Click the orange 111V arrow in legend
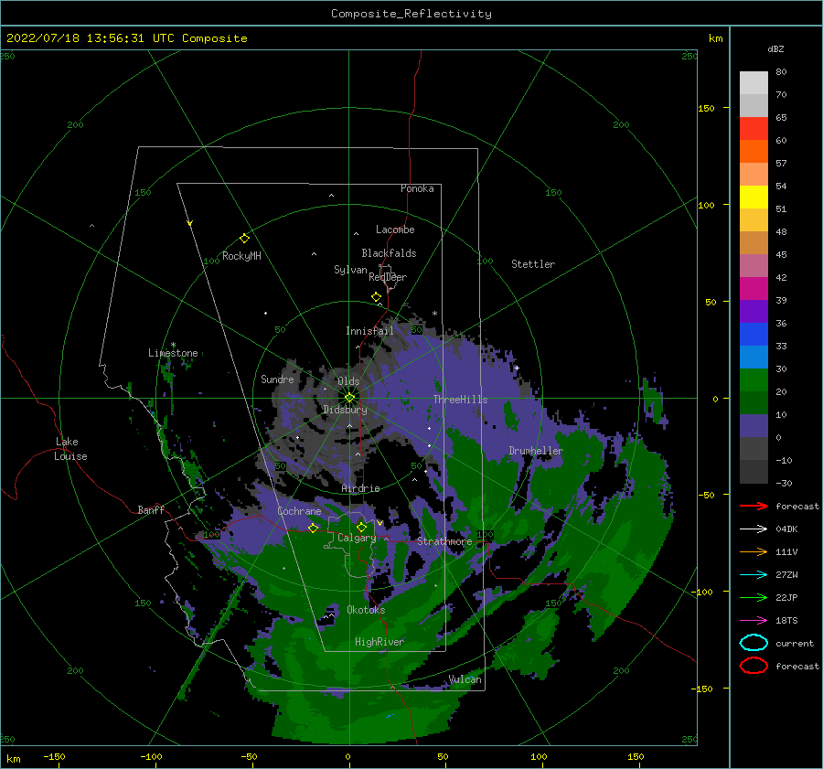Image resolution: width=823 pixels, height=769 pixels. point(754,551)
